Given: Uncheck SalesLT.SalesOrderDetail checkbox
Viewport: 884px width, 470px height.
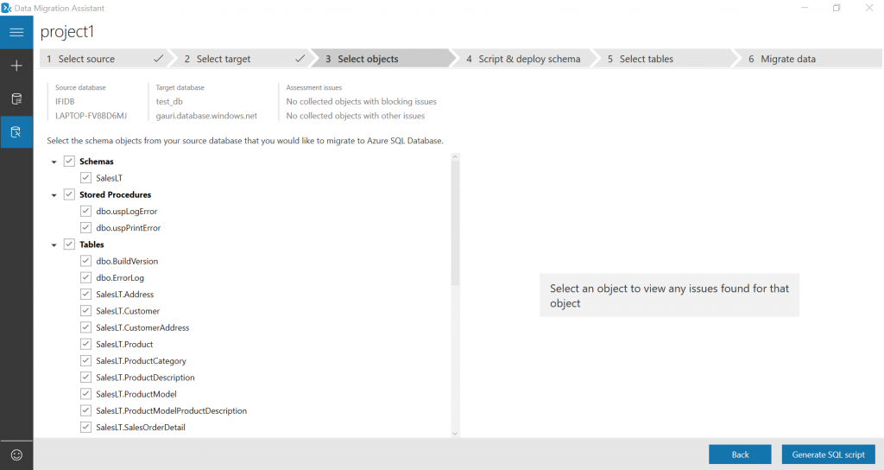Looking at the screenshot, I should (85, 427).
